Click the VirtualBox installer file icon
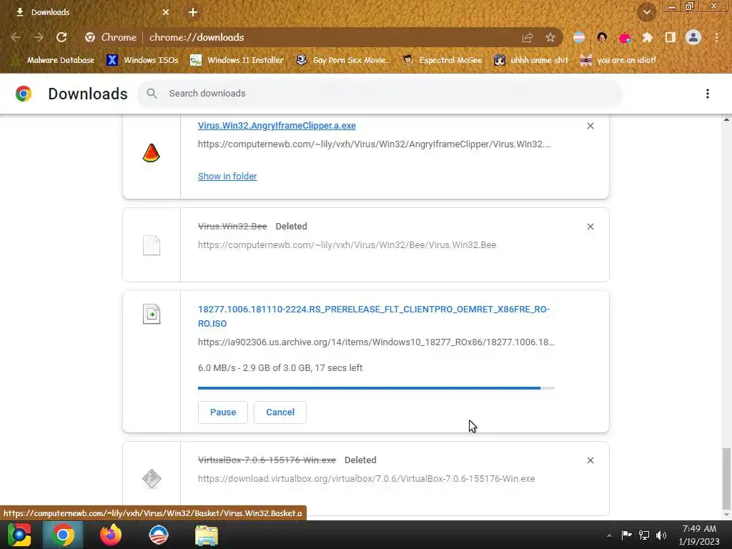Screen dimensions: 732x549 152,478
